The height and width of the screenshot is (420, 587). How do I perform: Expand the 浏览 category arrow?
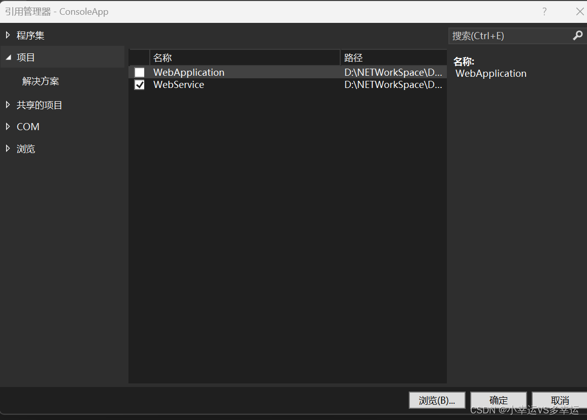tap(8, 148)
